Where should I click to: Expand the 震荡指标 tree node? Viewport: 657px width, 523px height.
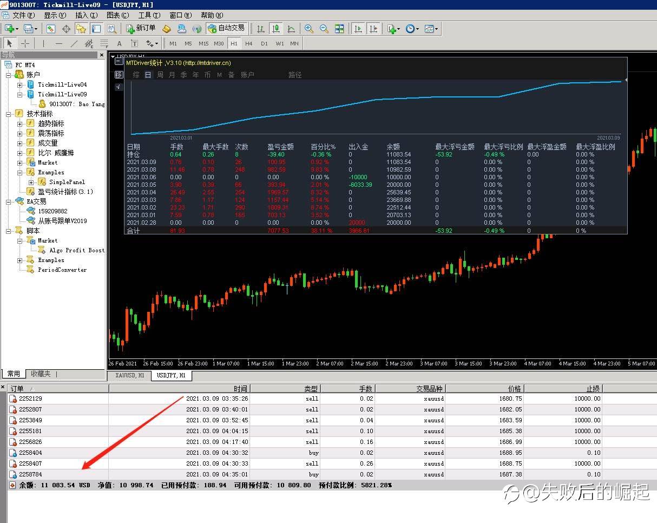(20, 133)
